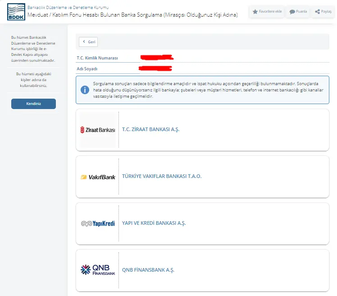Viewport: 337px width, 296px height.
Task: Open the Ziraat Bankası logo
Action: coord(98,130)
